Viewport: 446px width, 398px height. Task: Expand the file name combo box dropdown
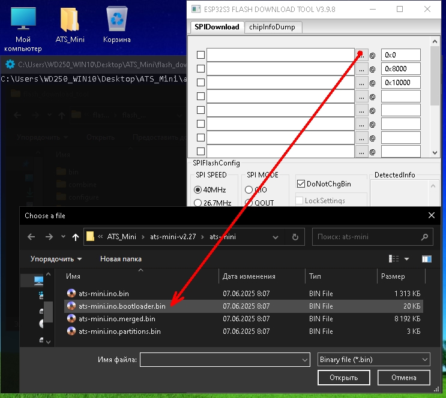tap(305, 360)
